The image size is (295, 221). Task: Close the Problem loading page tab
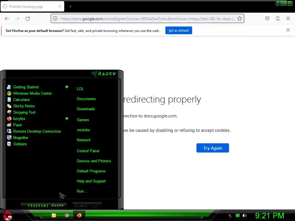click(x=59, y=6)
